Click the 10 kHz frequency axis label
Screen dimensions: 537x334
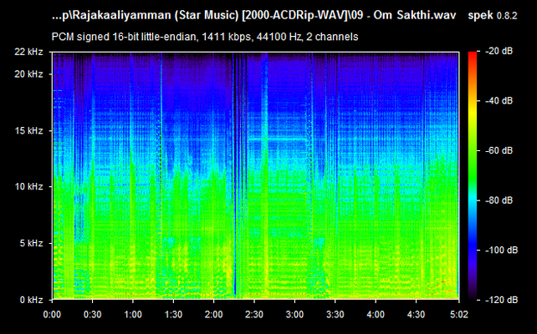coord(28,187)
